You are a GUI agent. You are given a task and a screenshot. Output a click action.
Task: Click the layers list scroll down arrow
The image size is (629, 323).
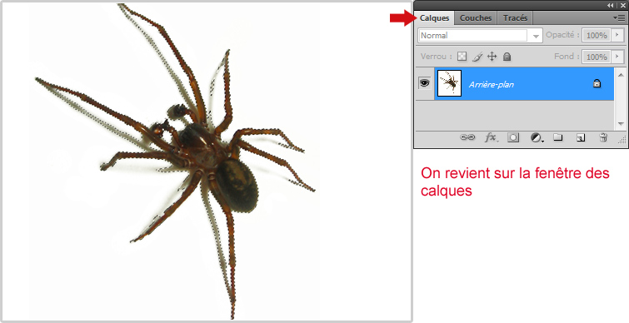pyautogui.click(x=621, y=124)
